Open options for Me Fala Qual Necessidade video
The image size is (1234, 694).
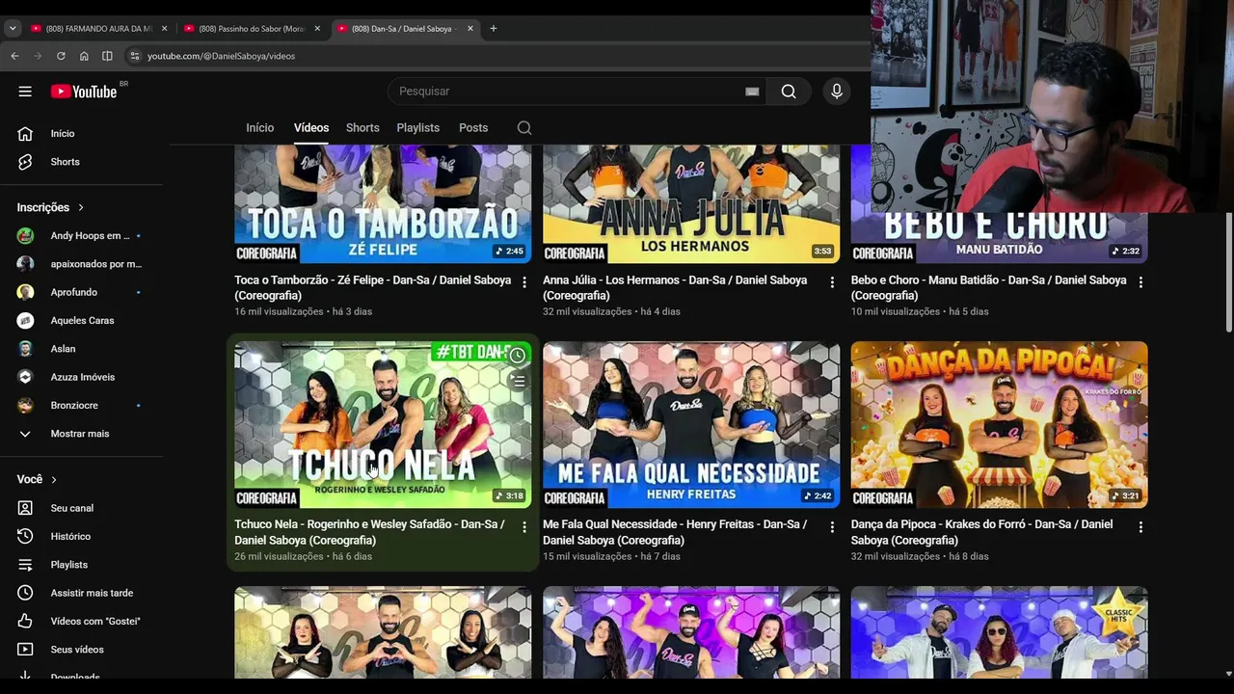(x=832, y=527)
